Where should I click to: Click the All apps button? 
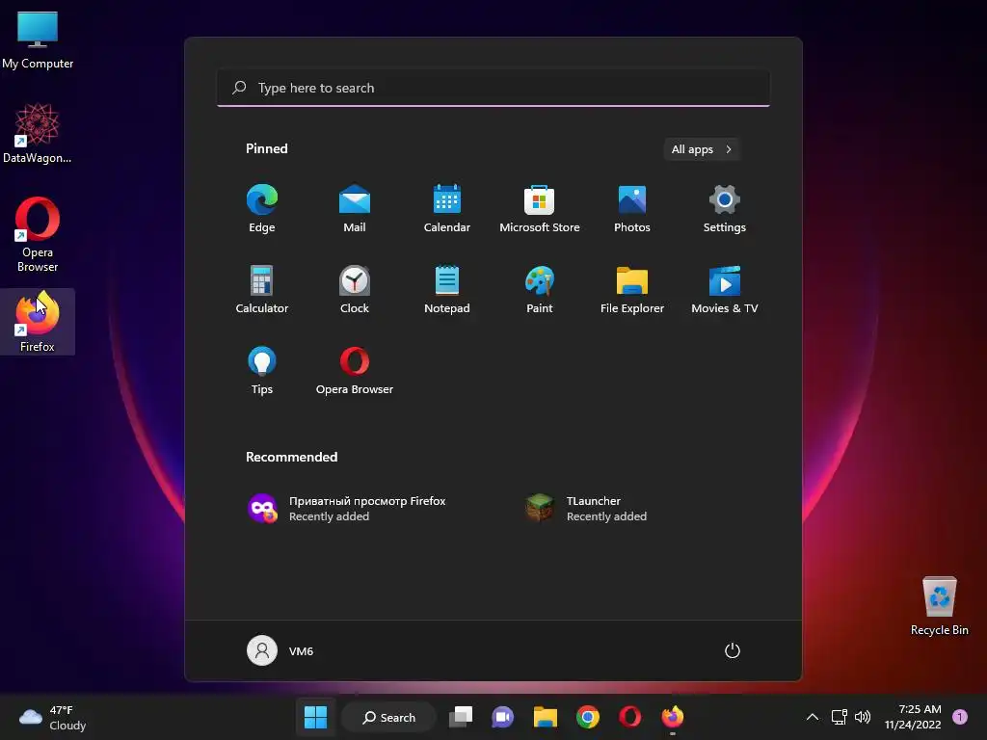point(702,149)
